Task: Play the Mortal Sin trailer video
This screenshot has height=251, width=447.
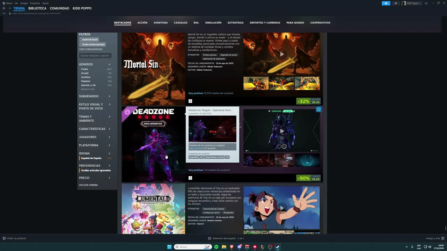Action: tap(281, 54)
